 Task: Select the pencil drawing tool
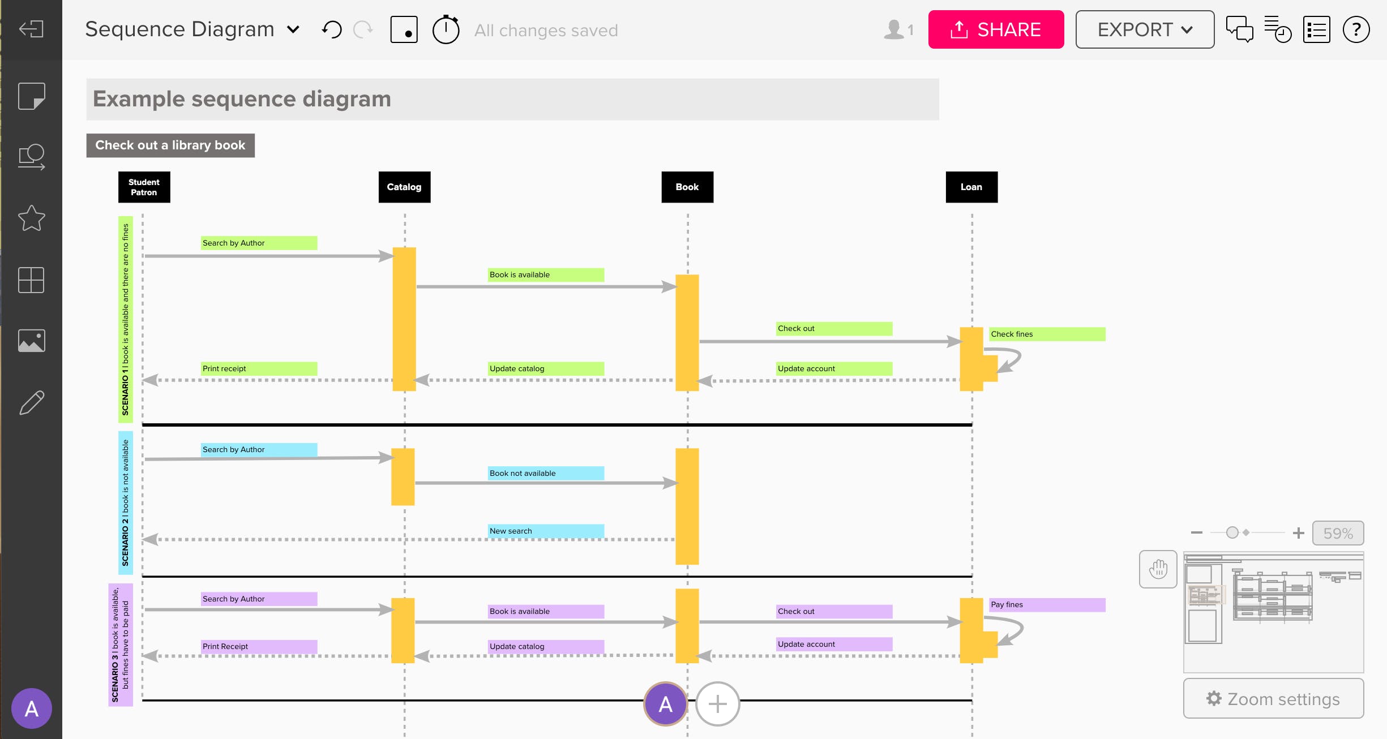pos(31,402)
